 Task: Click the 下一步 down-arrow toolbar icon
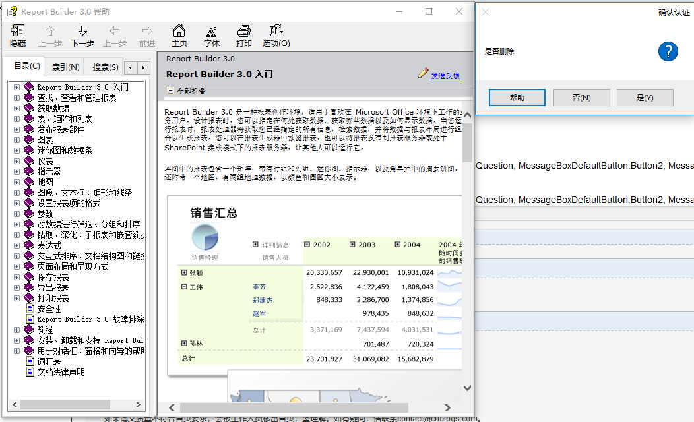(x=82, y=31)
